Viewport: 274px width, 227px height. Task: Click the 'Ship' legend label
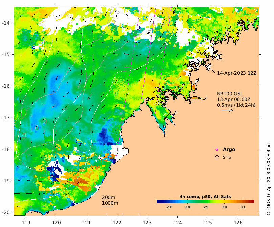(227, 157)
